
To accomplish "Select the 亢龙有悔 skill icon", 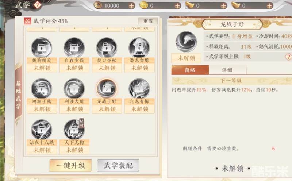I will pyautogui.click(x=139, y=88).
